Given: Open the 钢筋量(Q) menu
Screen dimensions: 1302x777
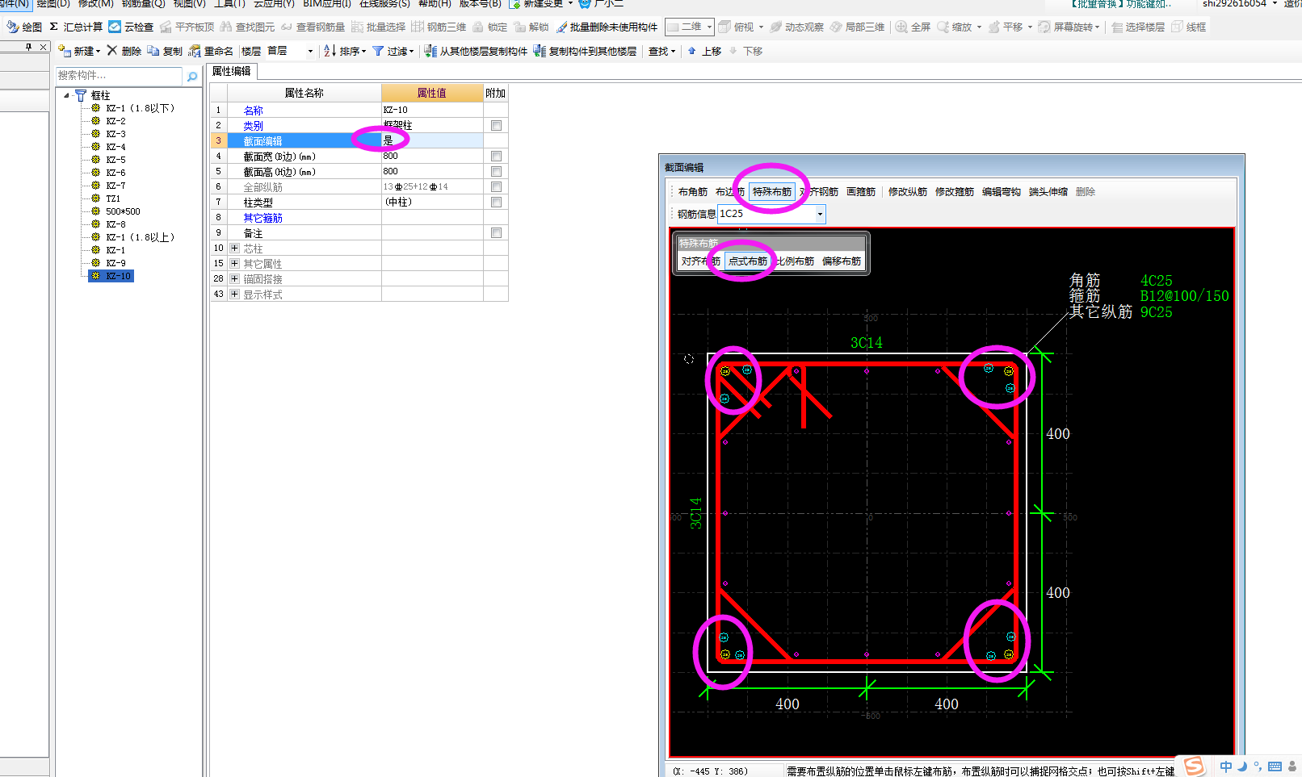Looking at the screenshot, I should pos(143,4).
